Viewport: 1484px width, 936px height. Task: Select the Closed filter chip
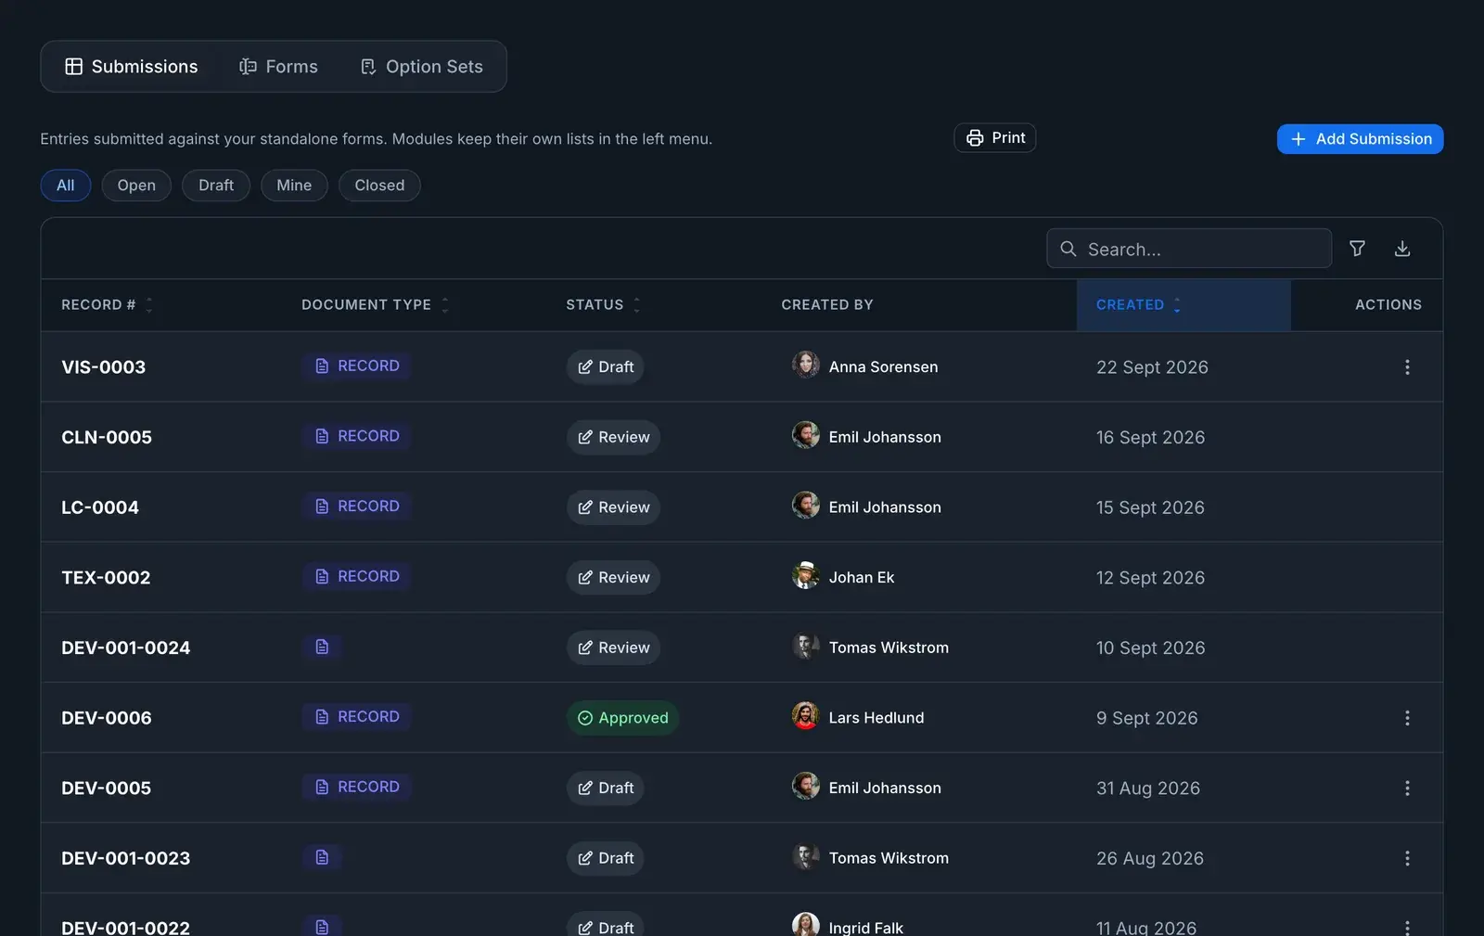[379, 186]
